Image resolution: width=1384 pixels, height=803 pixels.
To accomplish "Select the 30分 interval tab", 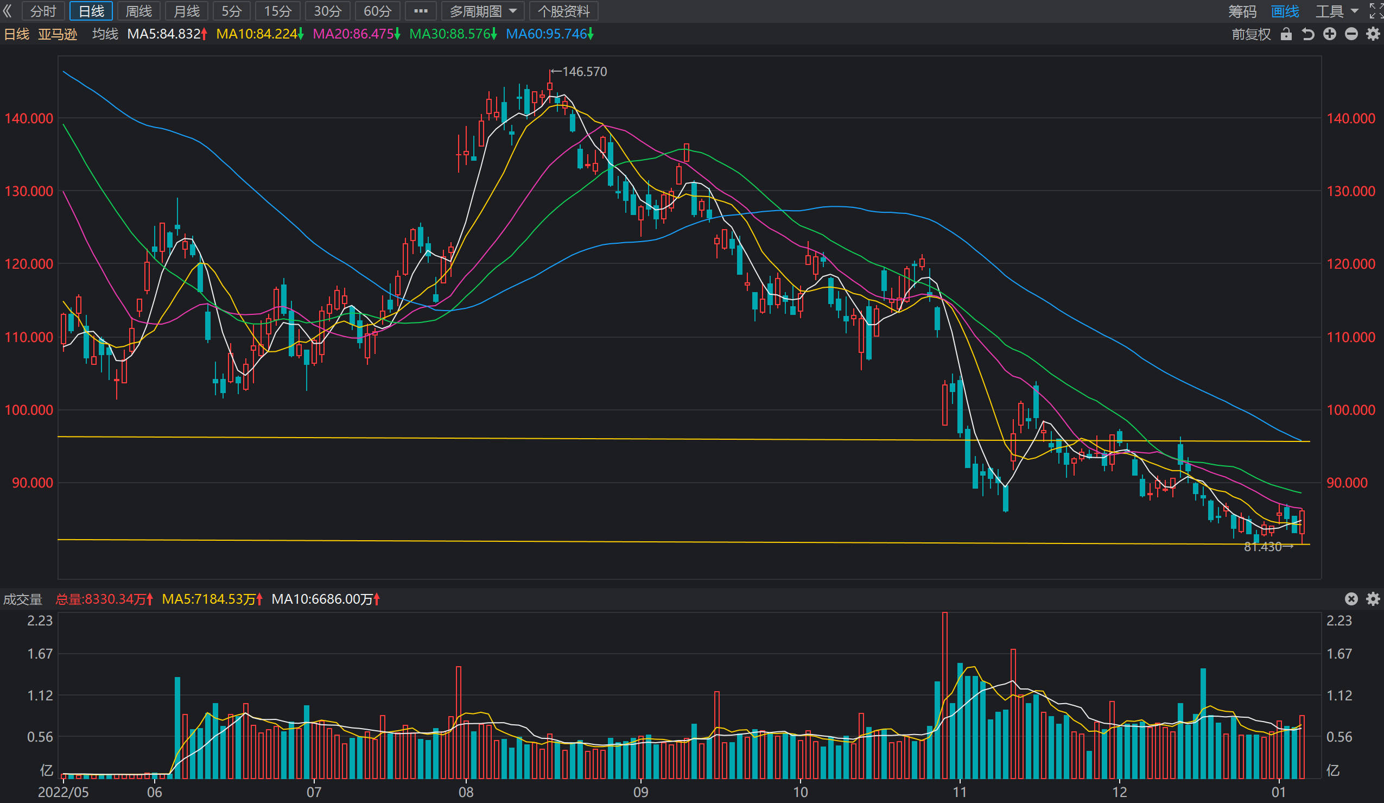I will pos(327,11).
